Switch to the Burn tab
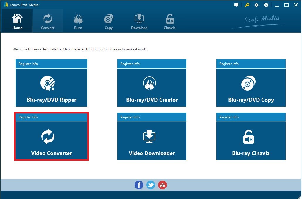 (78, 21)
